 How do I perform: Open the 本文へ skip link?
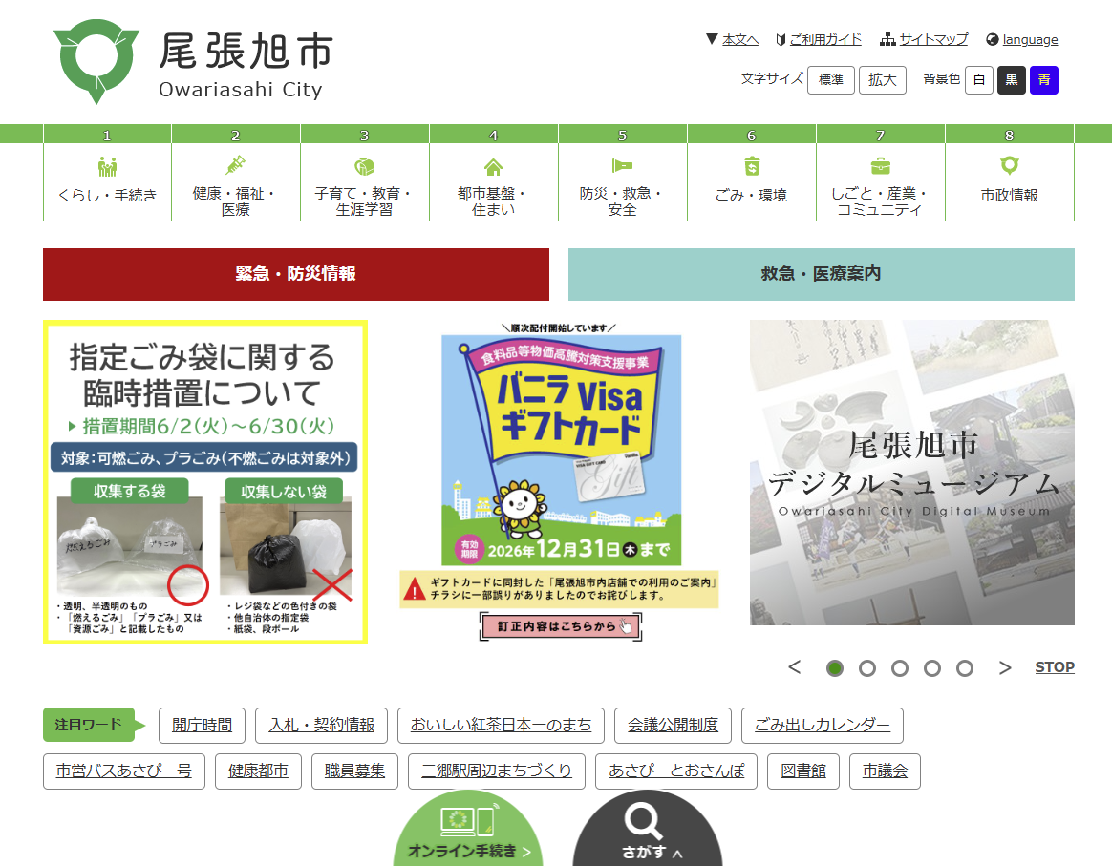click(x=740, y=40)
